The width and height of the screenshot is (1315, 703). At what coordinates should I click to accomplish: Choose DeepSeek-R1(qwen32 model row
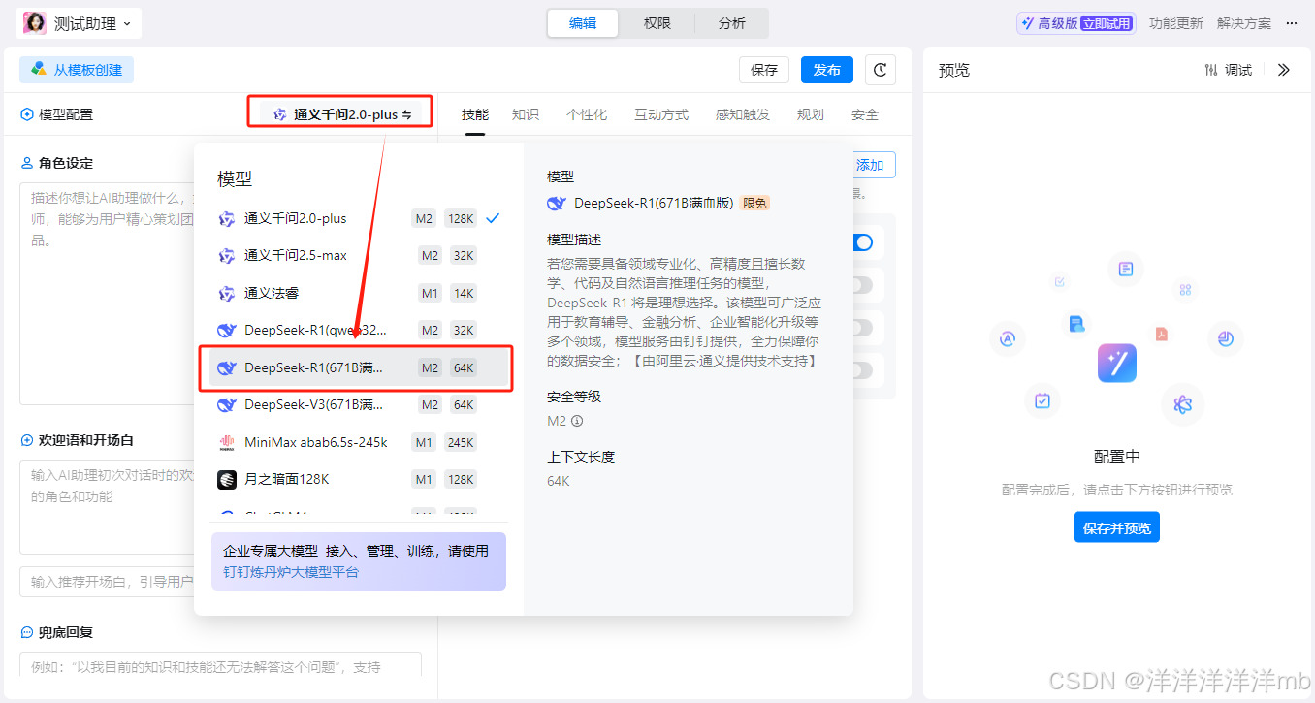pyautogui.click(x=358, y=330)
